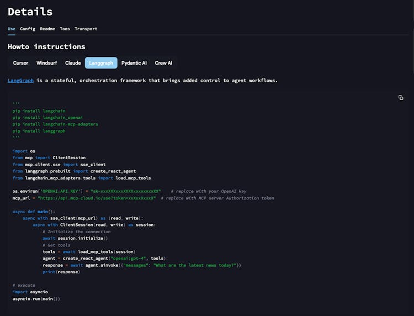Click the 'agent.ainvoke' response line
Screen dimensions: 414x316
pos(142,265)
